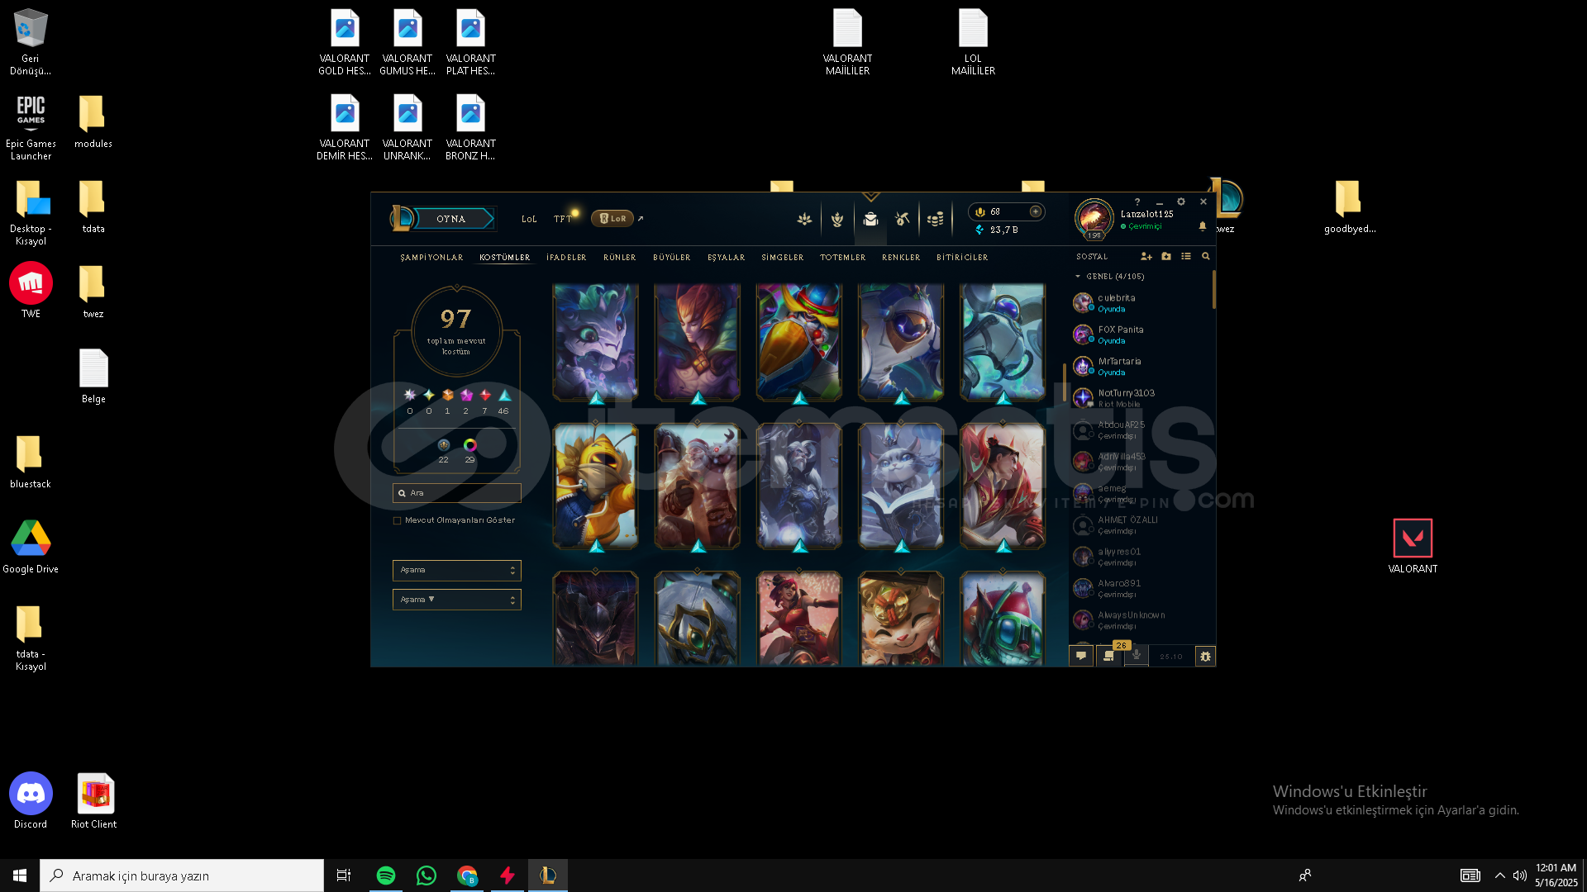Open client settings gear icon
Viewport: 1587px width, 892px height.
[x=1180, y=202]
